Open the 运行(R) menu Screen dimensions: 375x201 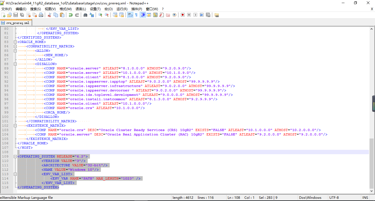(122, 9)
